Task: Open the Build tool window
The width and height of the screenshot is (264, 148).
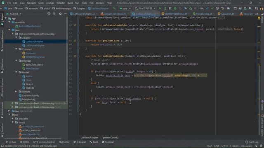Action: point(94,142)
